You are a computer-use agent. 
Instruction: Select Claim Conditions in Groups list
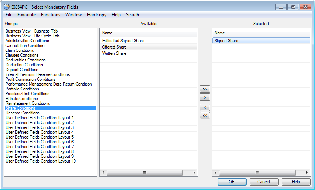coord(20,50)
